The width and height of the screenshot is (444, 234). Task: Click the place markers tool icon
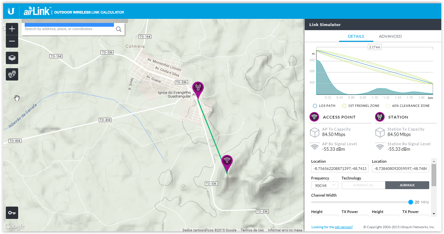[12, 74]
